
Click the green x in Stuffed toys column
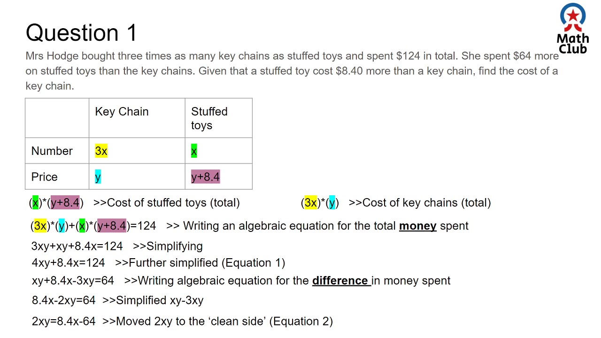(194, 151)
